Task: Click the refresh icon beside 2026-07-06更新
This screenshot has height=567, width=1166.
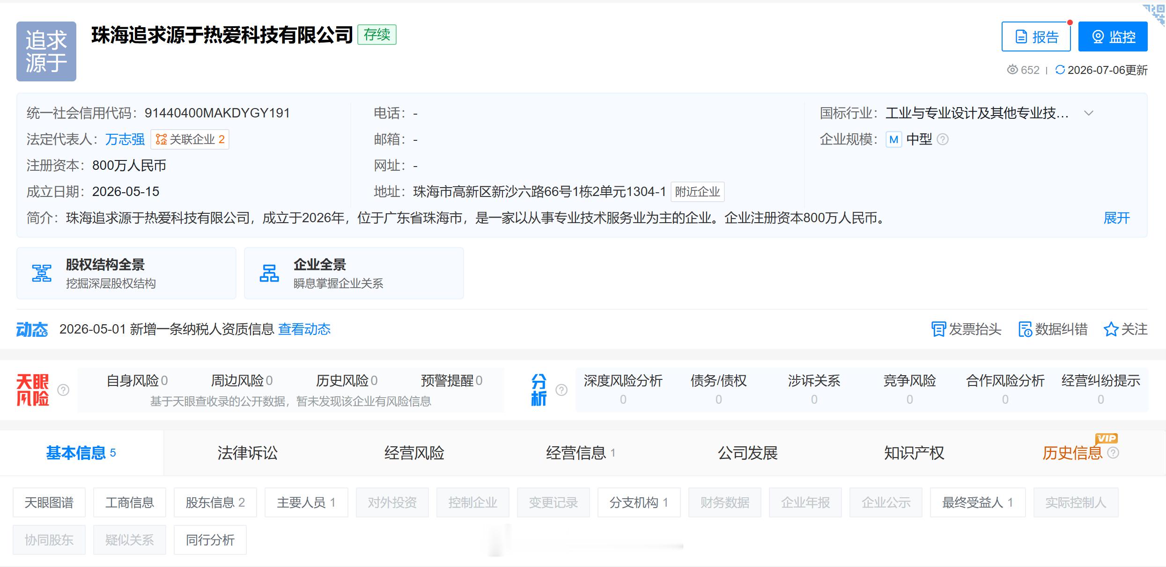Action: 1060,70
